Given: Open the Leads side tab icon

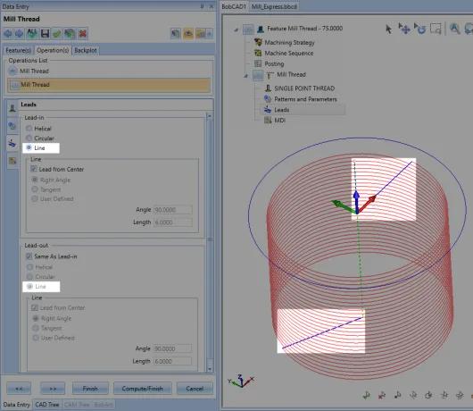Looking at the screenshot, I should (12, 143).
